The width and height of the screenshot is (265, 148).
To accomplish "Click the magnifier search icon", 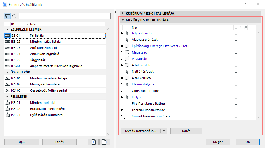I will (14, 16).
